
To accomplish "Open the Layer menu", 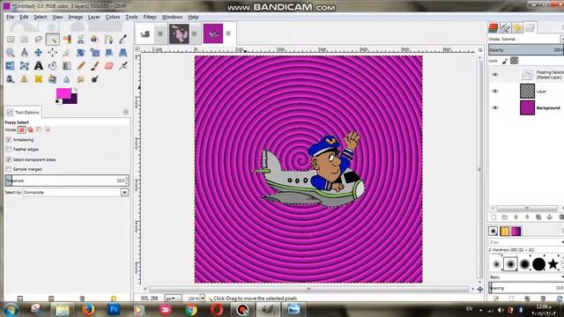I will (x=94, y=17).
